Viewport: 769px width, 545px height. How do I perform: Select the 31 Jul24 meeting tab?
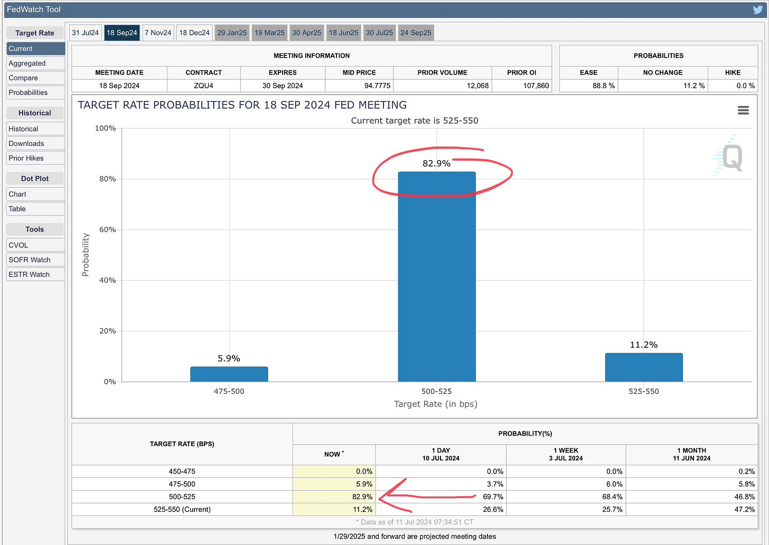pos(86,33)
